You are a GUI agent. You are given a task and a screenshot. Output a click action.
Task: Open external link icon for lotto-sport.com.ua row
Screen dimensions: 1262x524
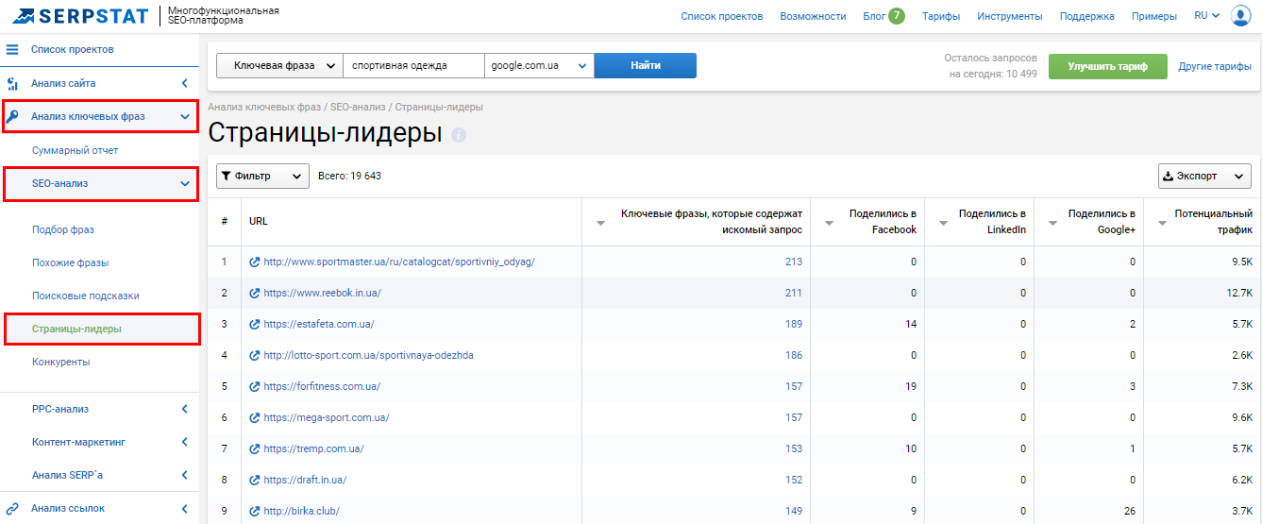coord(254,356)
